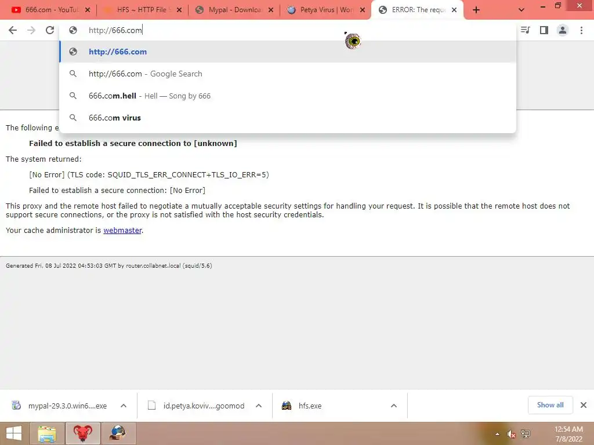Pick the 666.com.hell song suggestion
Image resolution: width=594 pixels, height=445 pixels.
tap(288, 96)
